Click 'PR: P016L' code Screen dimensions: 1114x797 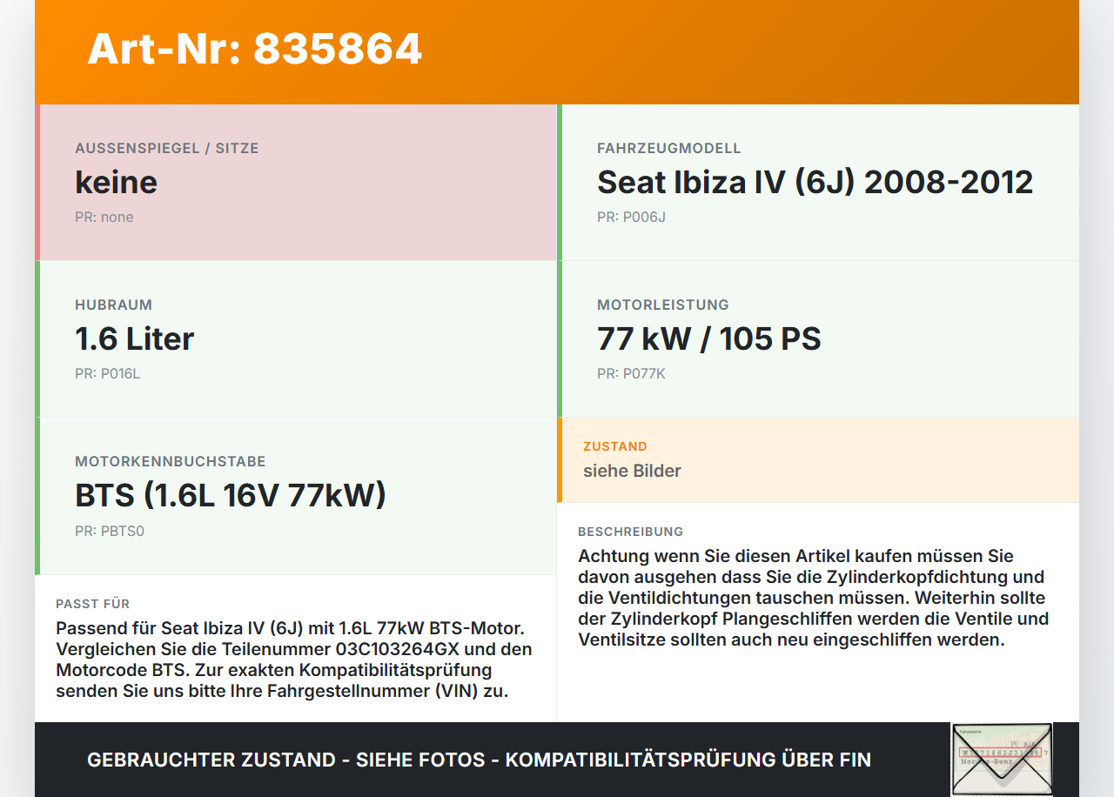(107, 374)
